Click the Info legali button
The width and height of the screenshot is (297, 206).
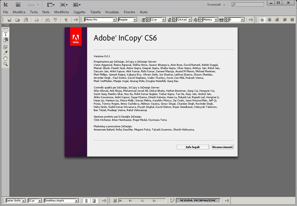(x=193, y=147)
